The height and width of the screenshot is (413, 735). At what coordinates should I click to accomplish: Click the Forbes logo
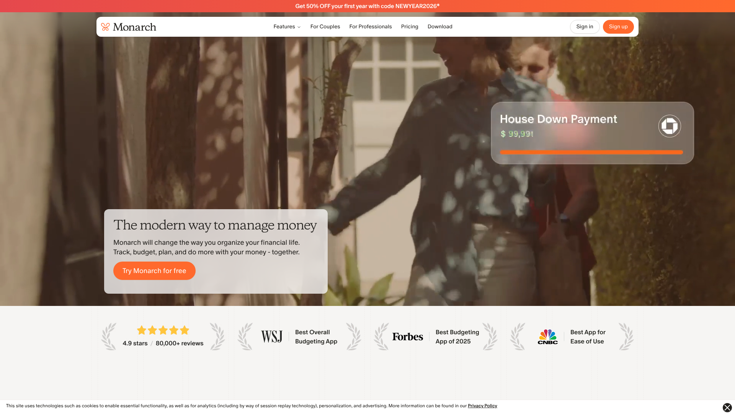click(407, 337)
